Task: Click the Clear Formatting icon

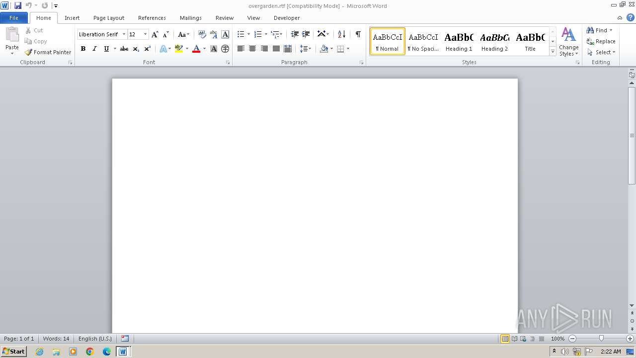Action: point(202,34)
